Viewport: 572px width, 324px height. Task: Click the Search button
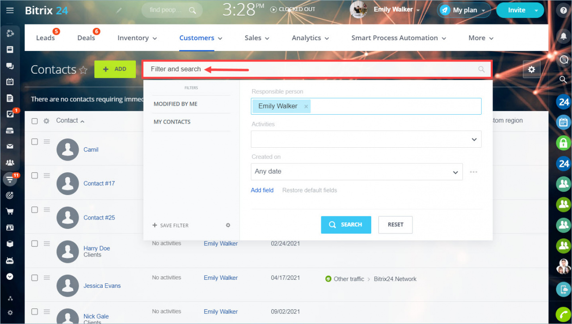[x=346, y=224]
